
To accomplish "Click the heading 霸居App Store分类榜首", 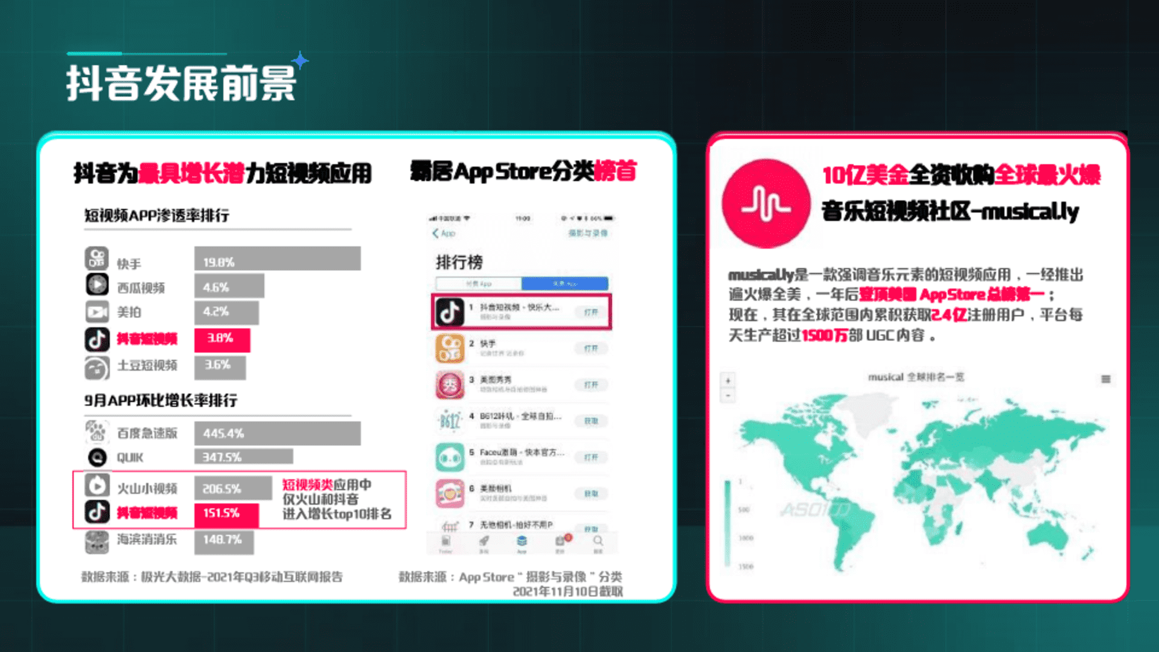I will coord(523,171).
